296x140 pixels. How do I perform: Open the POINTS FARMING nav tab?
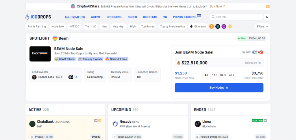click(x=185, y=17)
